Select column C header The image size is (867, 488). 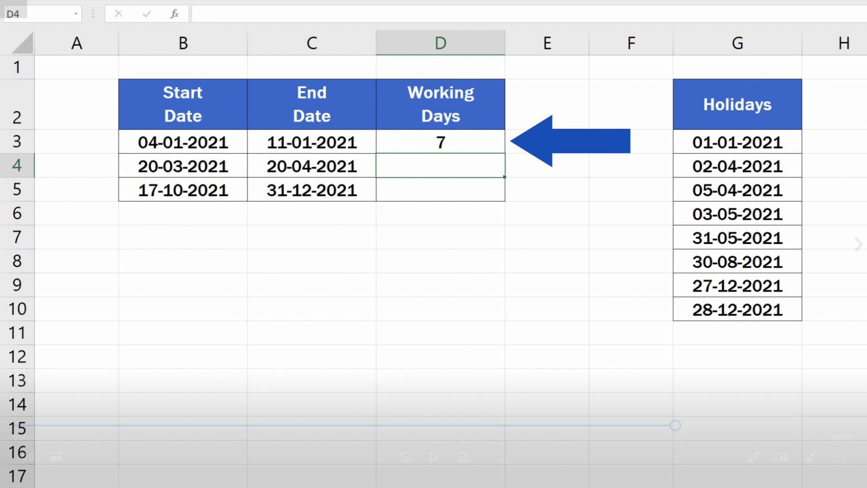coord(312,43)
